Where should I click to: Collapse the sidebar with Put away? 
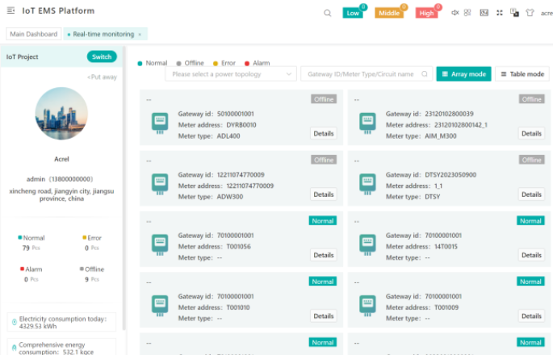pyautogui.click(x=103, y=77)
